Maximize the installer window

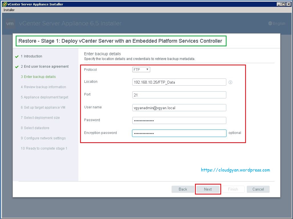tap(283, 4)
